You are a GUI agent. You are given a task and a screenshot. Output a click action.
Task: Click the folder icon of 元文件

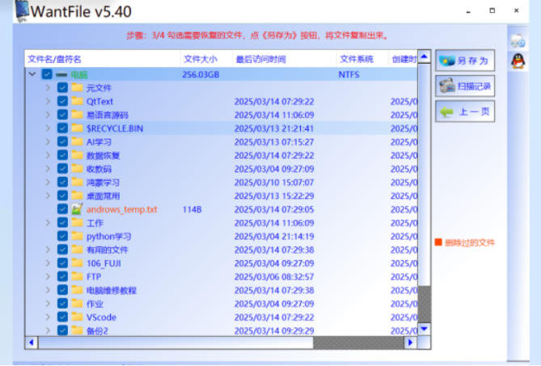pyautogui.click(x=78, y=87)
